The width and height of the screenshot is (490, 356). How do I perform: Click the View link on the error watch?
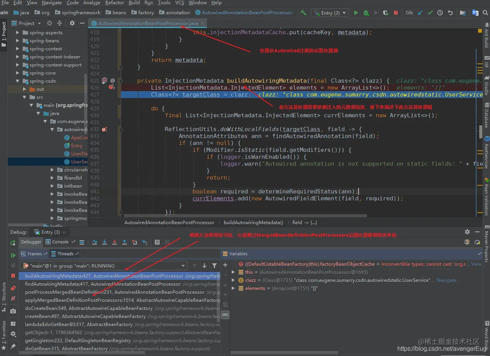click(476, 264)
